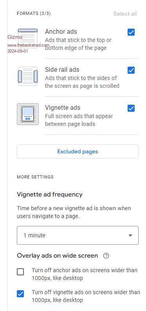Click the Vignette ad frequency heading
The image size is (146, 311).
point(50,195)
